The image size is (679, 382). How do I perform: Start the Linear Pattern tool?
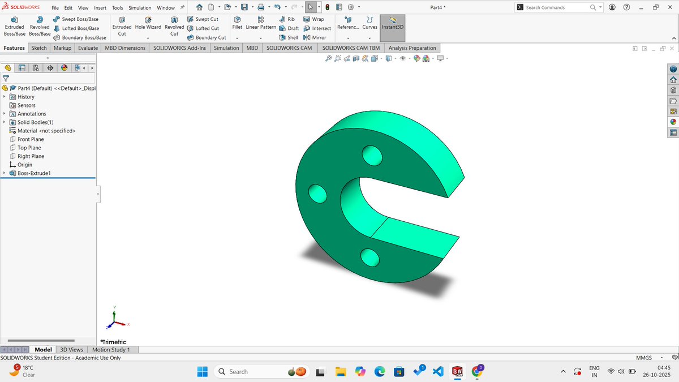pyautogui.click(x=261, y=23)
